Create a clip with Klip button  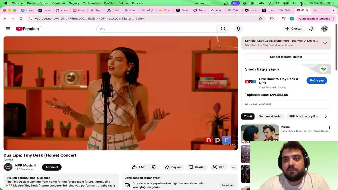click(218, 167)
